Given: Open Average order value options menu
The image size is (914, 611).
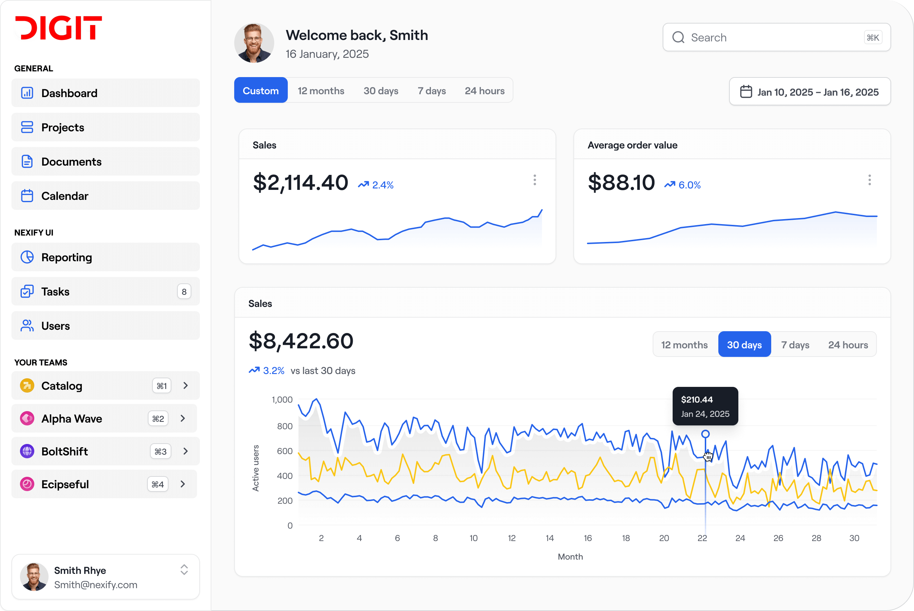Looking at the screenshot, I should 869,180.
